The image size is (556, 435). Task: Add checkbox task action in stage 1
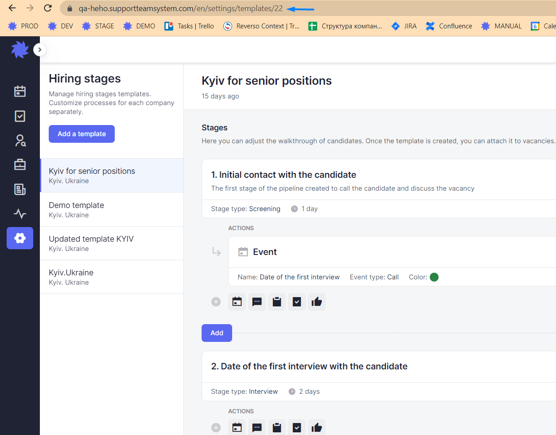tap(297, 302)
